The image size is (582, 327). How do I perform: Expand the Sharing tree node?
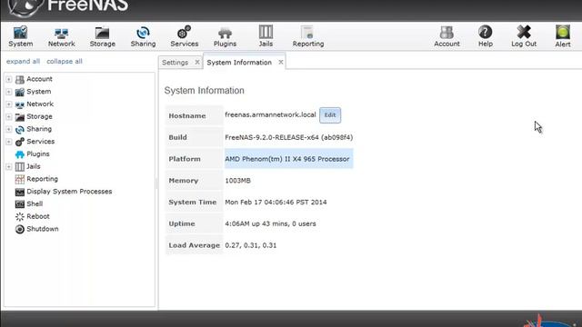(x=8, y=129)
